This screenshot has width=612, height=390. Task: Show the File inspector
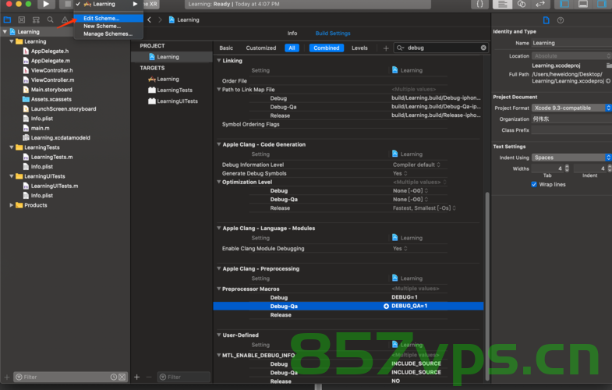pyautogui.click(x=546, y=20)
